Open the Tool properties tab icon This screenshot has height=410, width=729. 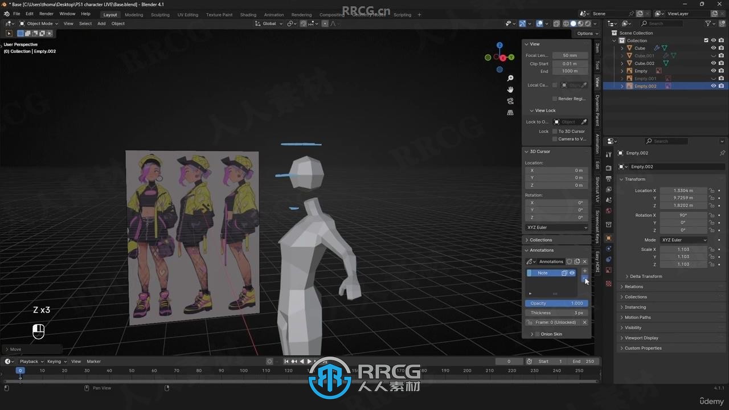pos(608,154)
